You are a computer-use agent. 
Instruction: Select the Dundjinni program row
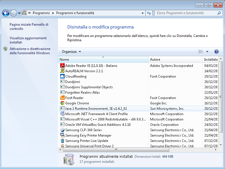pos(139,82)
